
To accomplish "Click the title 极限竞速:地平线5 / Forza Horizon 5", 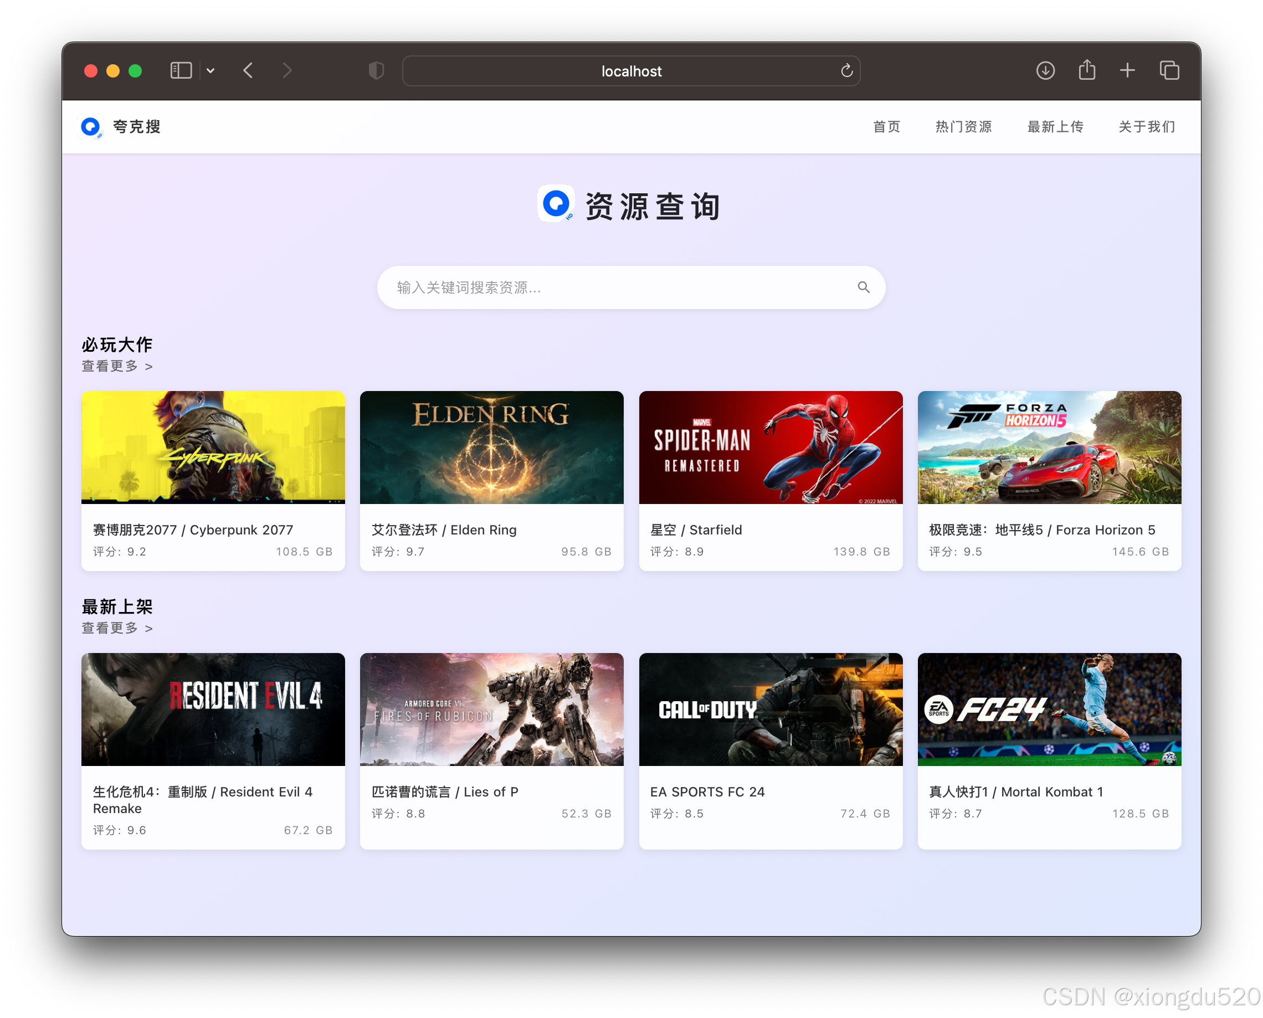I will pos(1042,530).
